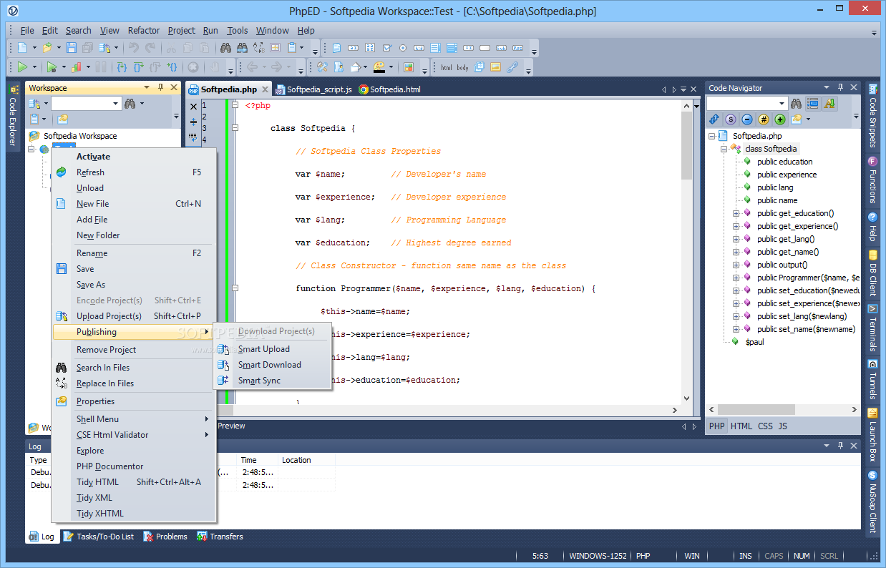Collapse the class Softpedia tree node
This screenshot has height=568, width=886.
[724, 149]
